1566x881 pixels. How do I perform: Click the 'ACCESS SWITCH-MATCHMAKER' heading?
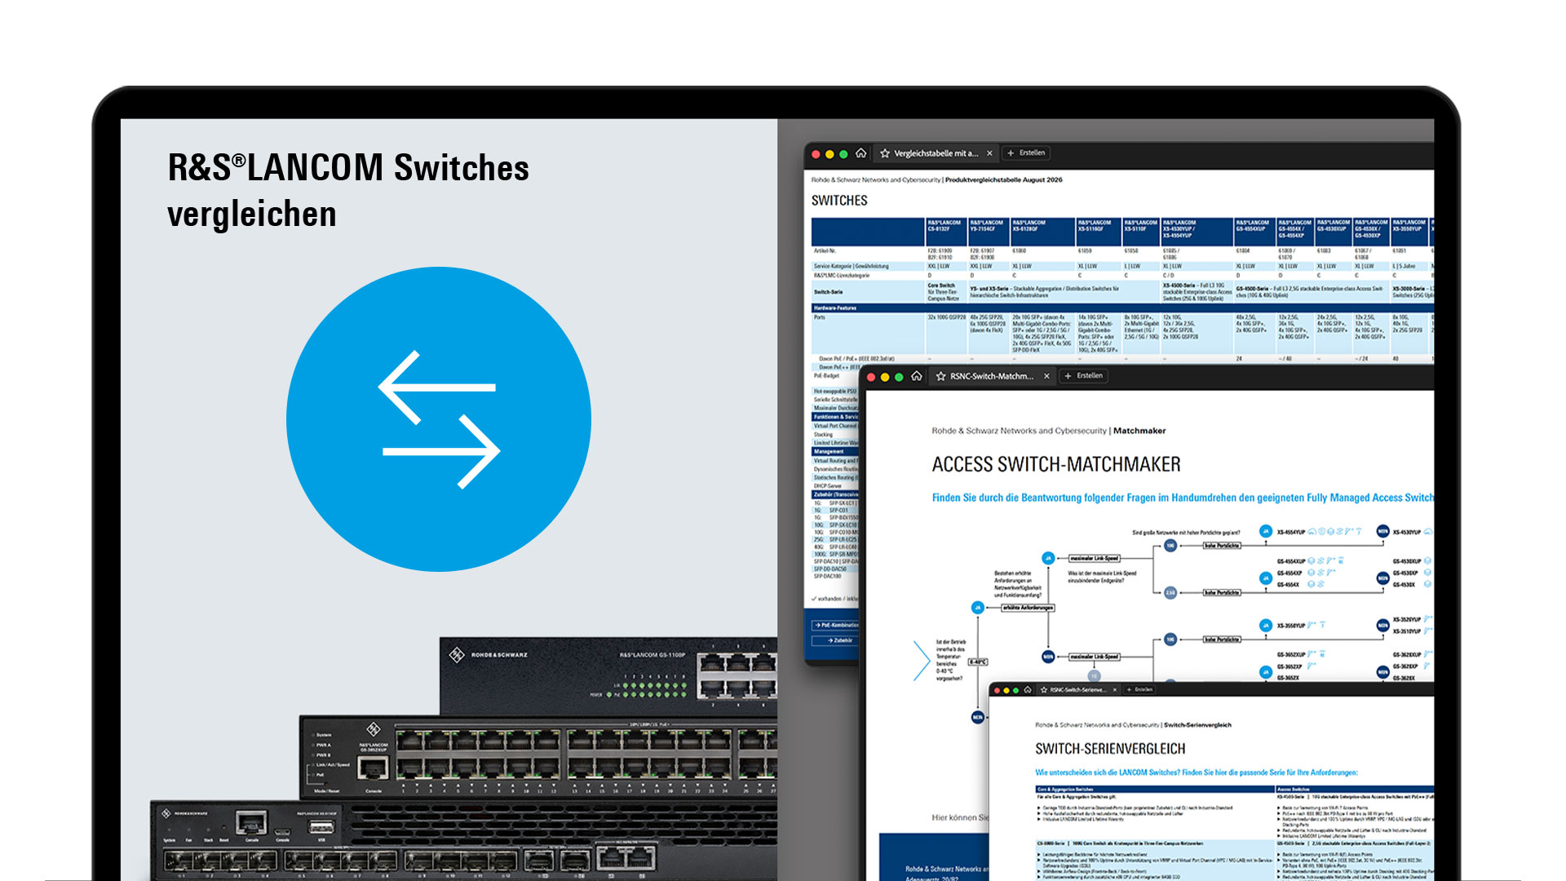[x=1056, y=464]
